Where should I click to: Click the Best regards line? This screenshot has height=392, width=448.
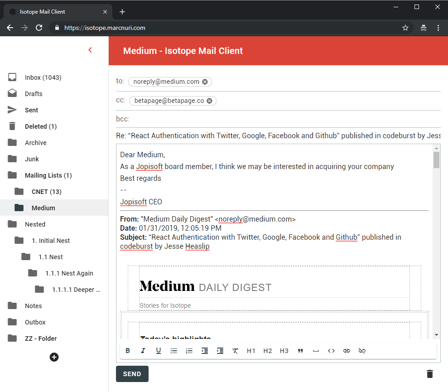[140, 178]
